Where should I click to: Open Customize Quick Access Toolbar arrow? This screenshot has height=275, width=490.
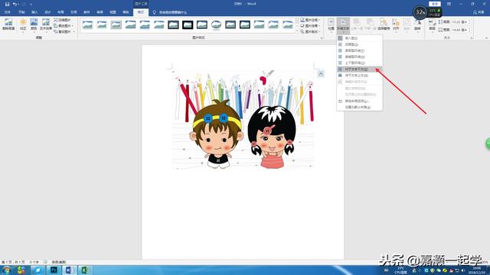click(31, 5)
